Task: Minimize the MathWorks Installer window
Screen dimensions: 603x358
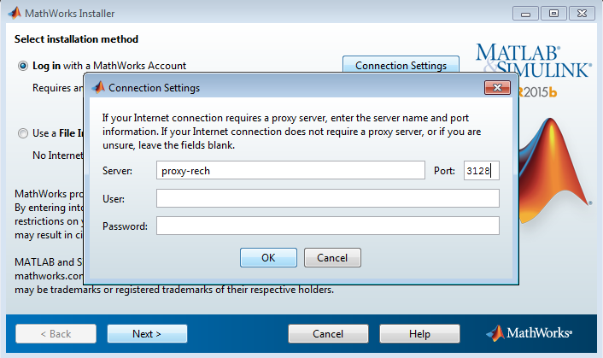Action: click(x=525, y=14)
